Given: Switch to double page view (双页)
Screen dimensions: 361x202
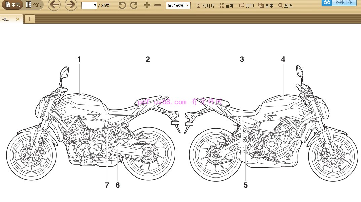Looking at the screenshot, I should 34,5.
